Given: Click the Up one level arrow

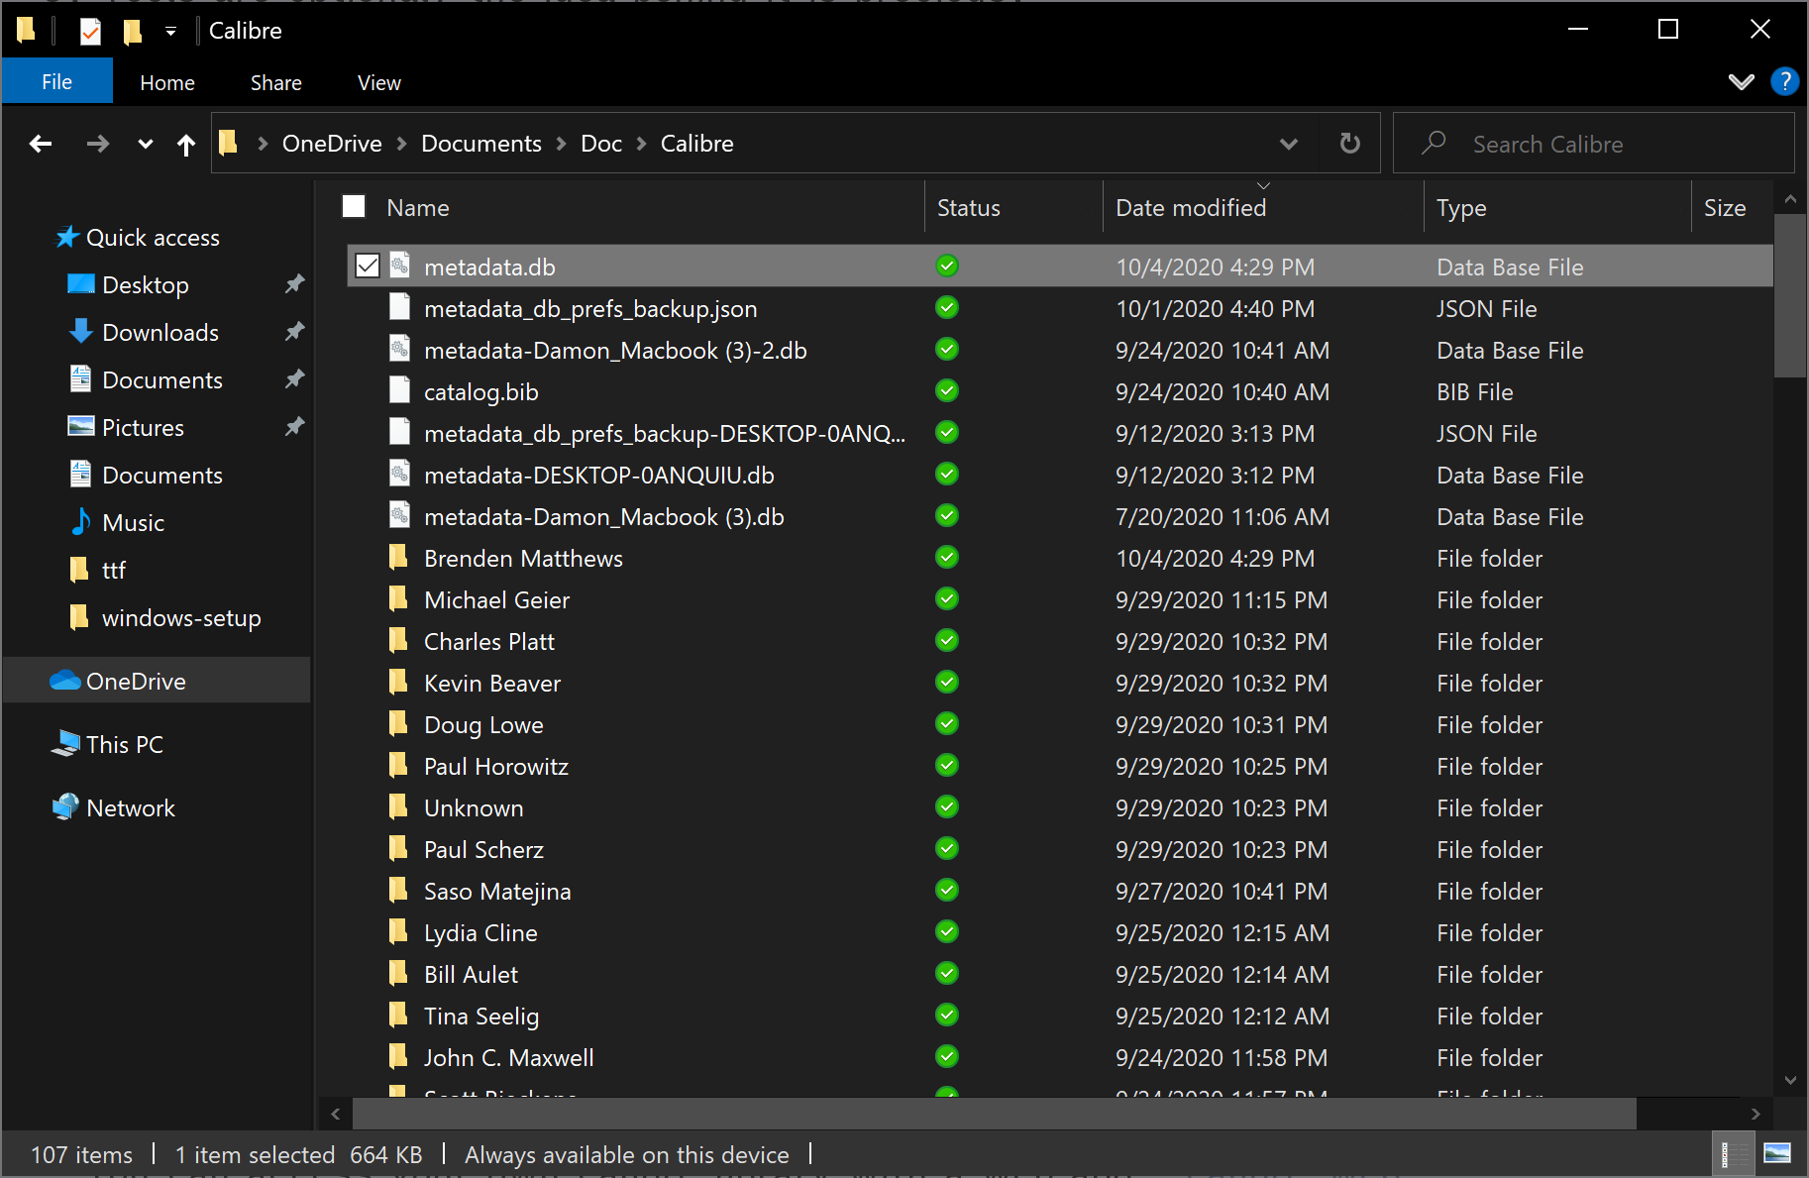Looking at the screenshot, I should (x=185, y=145).
